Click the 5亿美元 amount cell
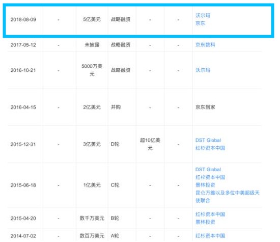 click(x=92, y=19)
